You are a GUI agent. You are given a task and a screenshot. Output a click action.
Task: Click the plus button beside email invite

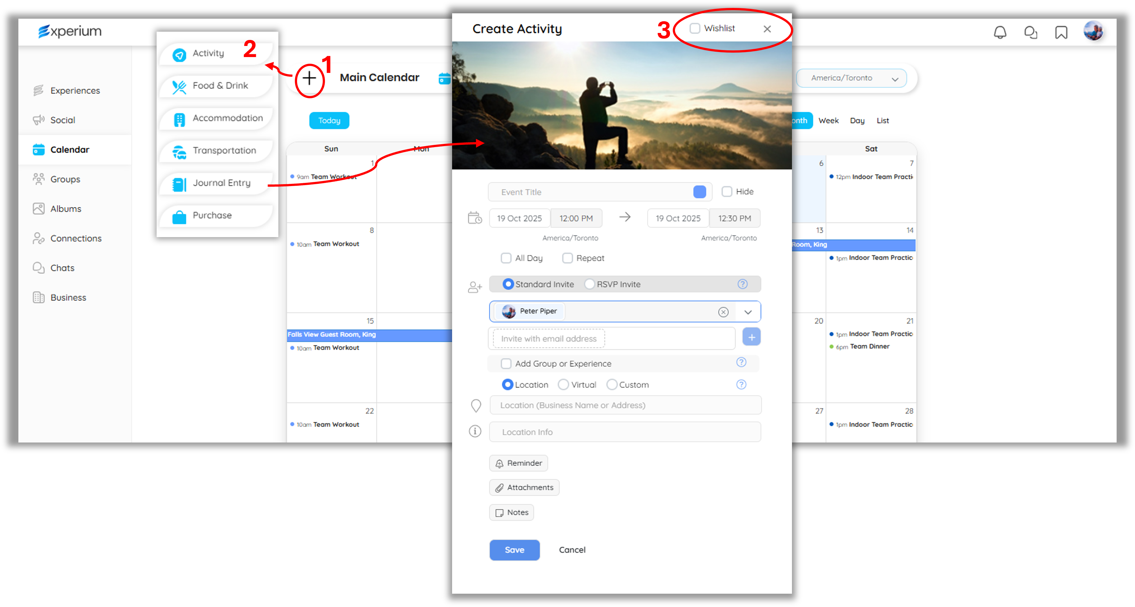pos(751,337)
